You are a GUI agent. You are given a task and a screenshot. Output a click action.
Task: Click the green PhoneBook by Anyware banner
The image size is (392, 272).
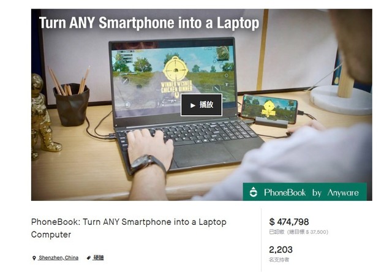coord(305,192)
